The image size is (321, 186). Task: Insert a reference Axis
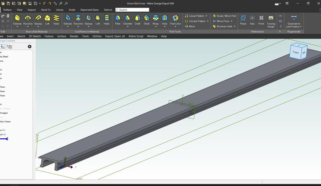click(252, 20)
